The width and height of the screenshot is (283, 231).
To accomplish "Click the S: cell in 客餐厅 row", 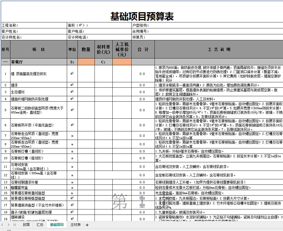I will (x=72, y=62).
